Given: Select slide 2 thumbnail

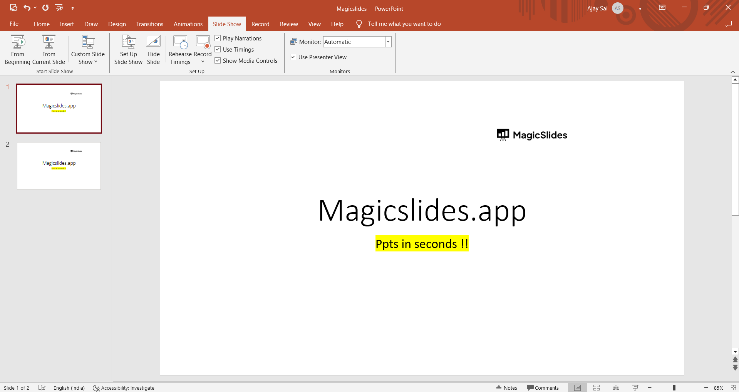Looking at the screenshot, I should (x=59, y=166).
